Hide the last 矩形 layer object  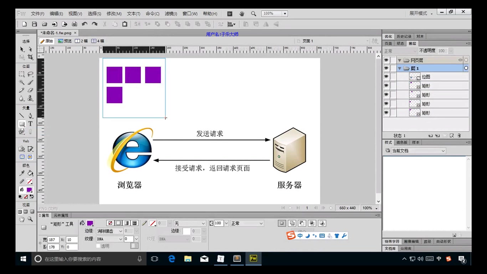pyautogui.click(x=386, y=112)
